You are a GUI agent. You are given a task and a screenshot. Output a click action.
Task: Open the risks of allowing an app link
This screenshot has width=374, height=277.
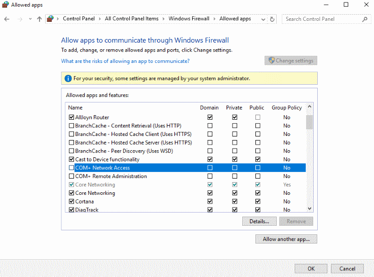(125, 61)
